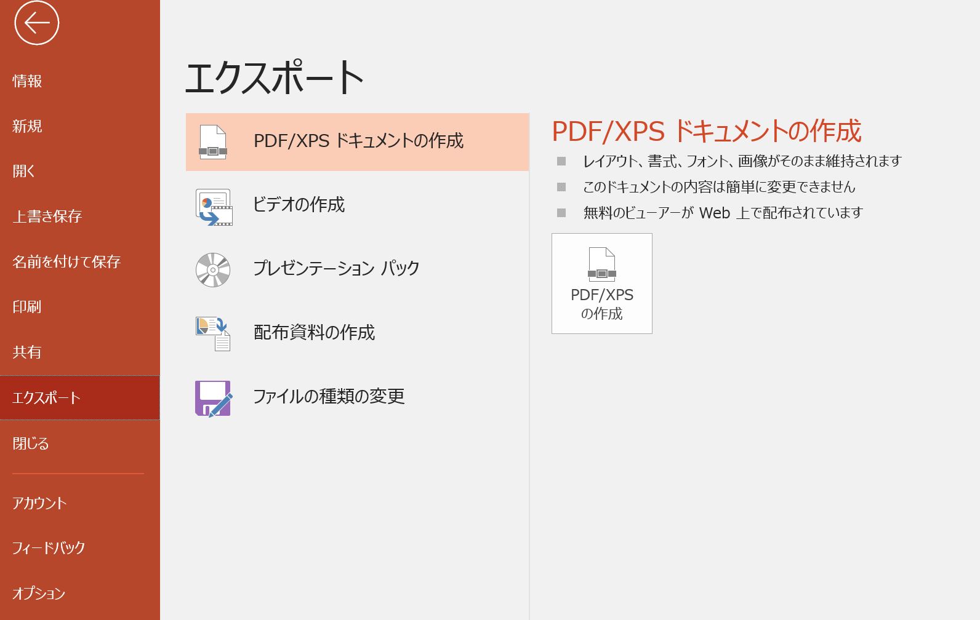Click the text レイアウト、書式、フォント、画像がそのまま維持されます

[x=742, y=161]
